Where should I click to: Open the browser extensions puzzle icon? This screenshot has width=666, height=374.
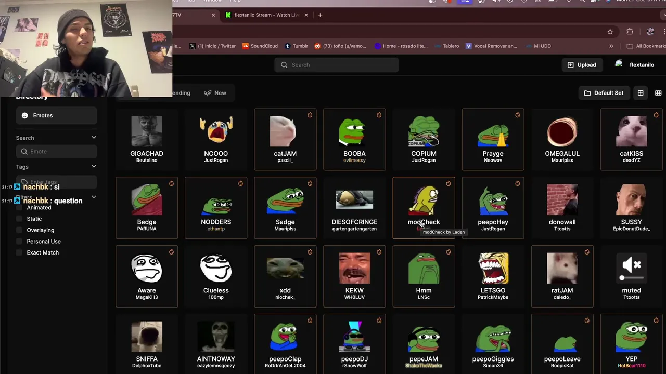click(x=630, y=32)
